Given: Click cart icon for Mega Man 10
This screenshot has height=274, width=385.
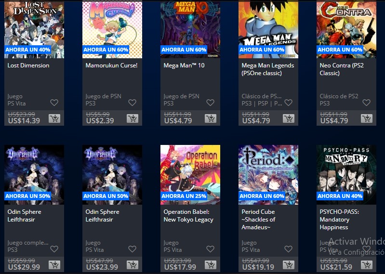Looking at the screenshot, I should click(211, 118).
